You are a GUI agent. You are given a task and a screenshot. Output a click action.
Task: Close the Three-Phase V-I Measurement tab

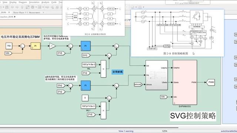[43, 13]
